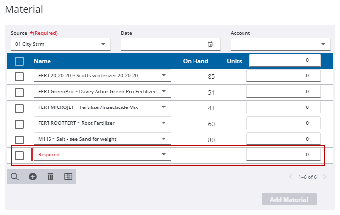
Task: Click the trash delete icon
Action: pyautogui.click(x=50, y=177)
